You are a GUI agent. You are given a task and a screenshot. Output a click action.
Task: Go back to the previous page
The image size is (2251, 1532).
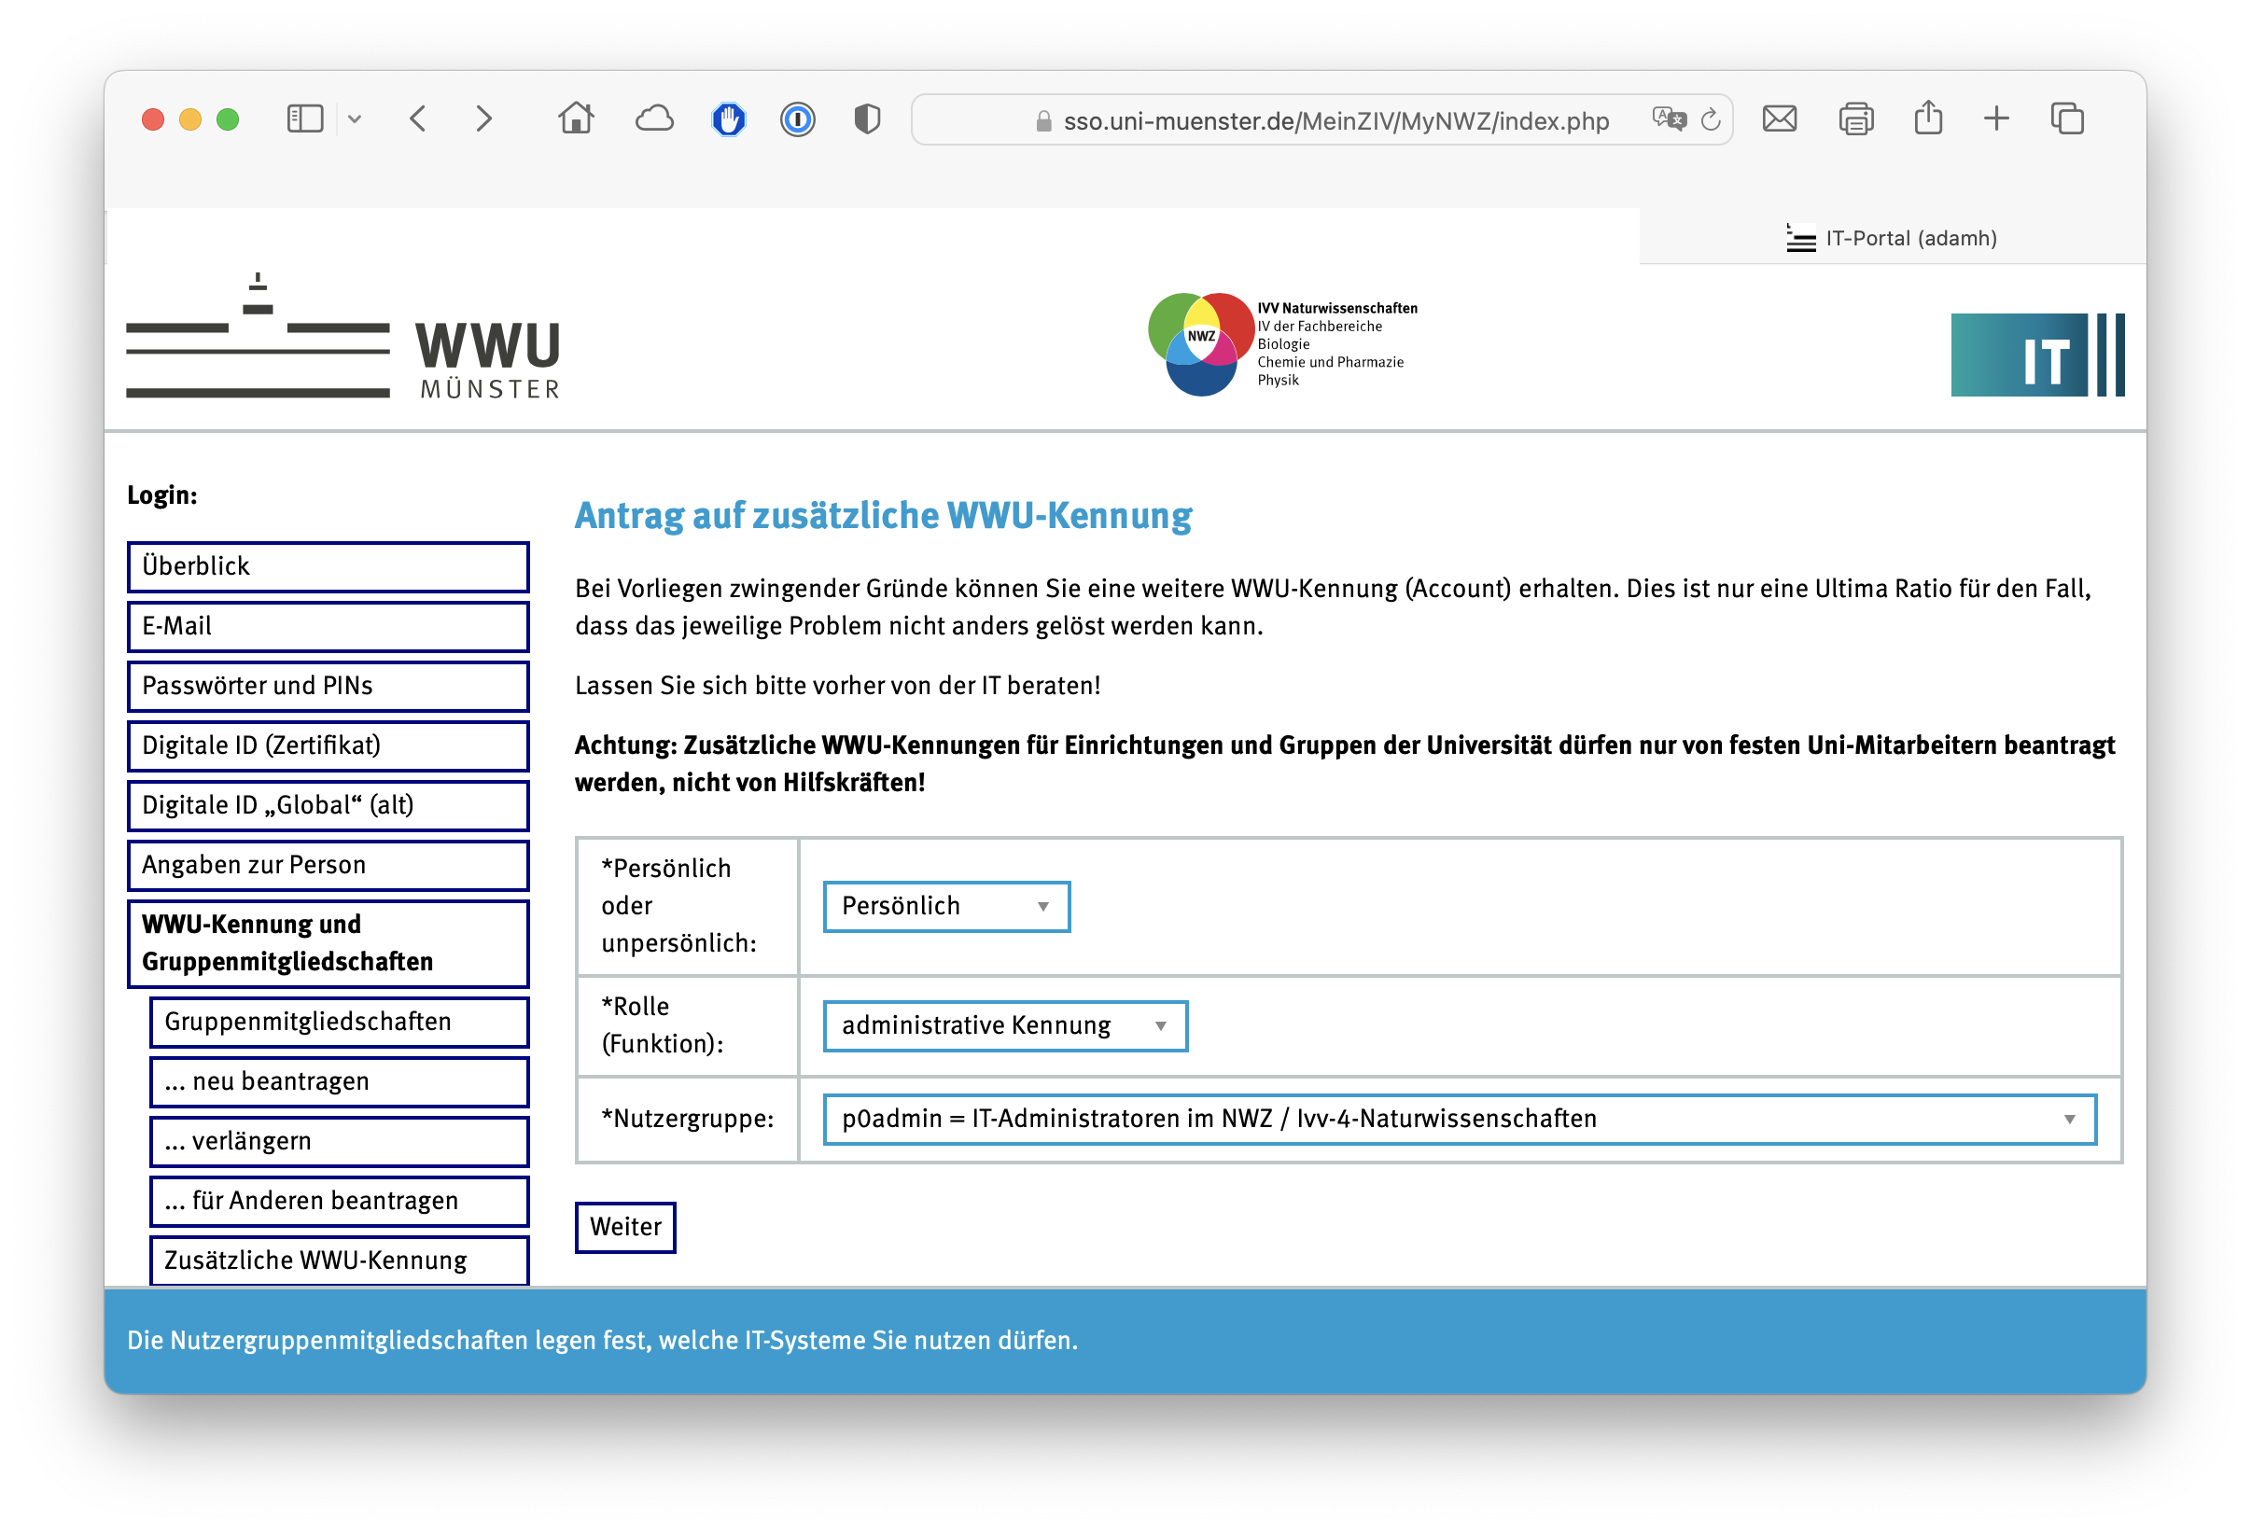pos(418,119)
